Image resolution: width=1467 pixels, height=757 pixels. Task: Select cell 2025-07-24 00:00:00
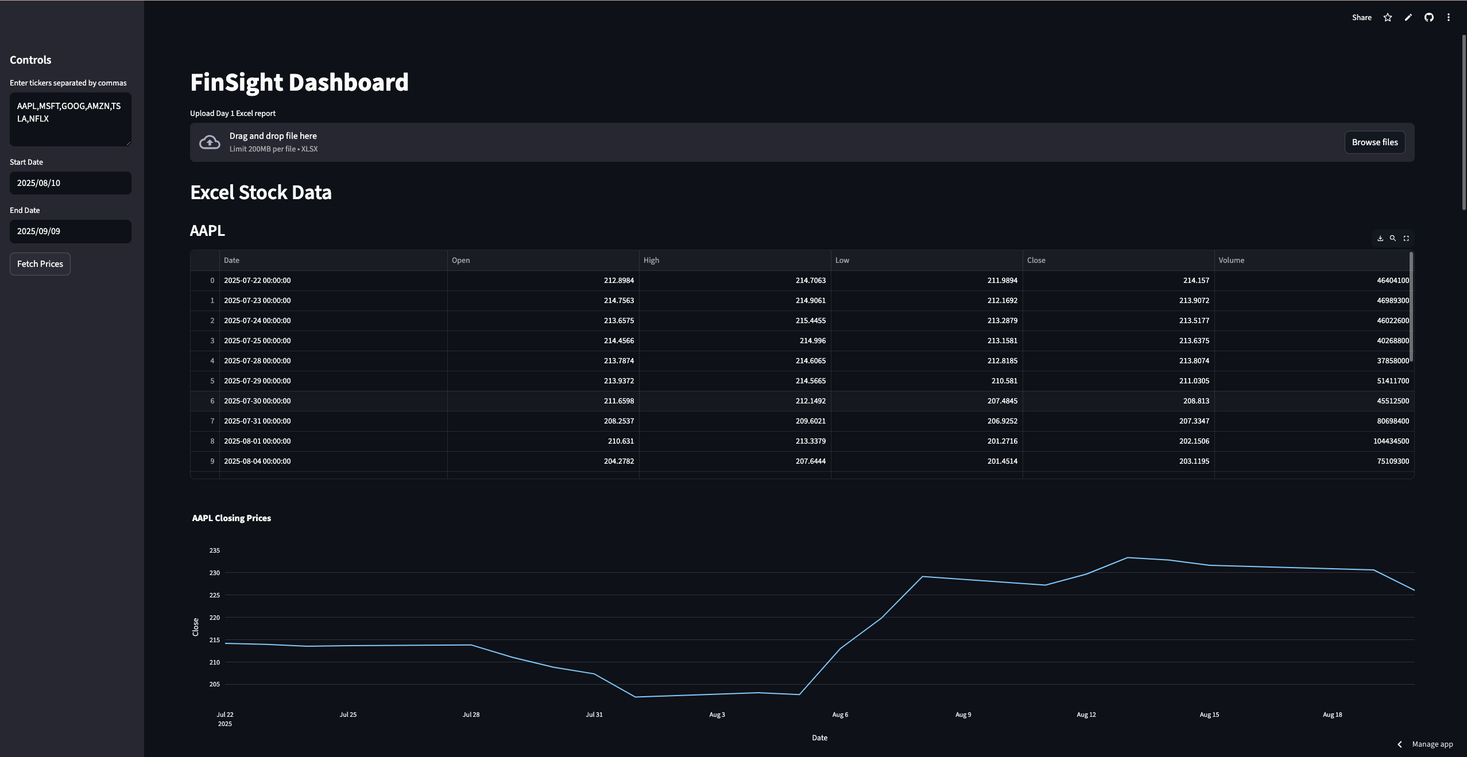[333, 321]
